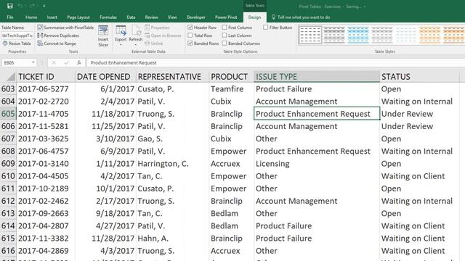The image size is (465, 261).
Task: Open the View tab
Action: (x=172, y=17)
